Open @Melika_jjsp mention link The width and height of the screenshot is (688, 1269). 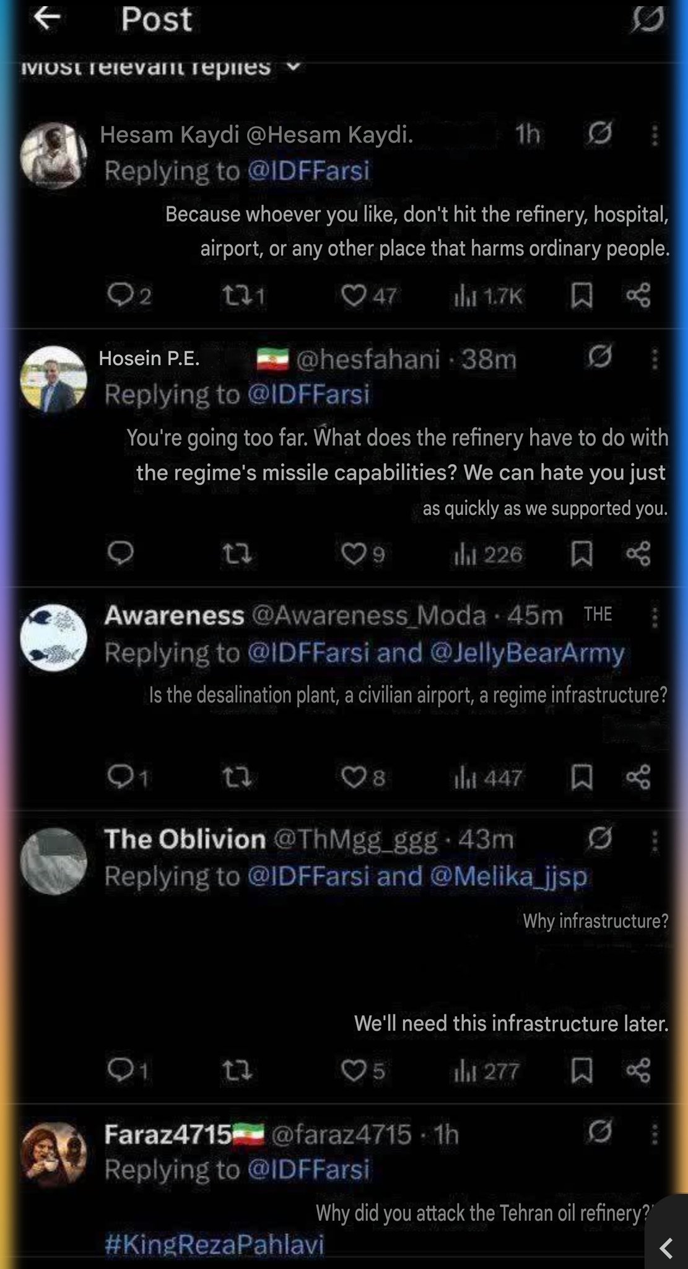click(x=508, y=876)
